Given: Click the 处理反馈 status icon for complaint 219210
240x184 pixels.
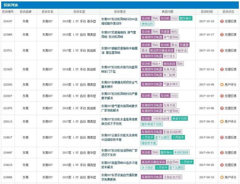Looking at the screenshot, I should (222, 165).
